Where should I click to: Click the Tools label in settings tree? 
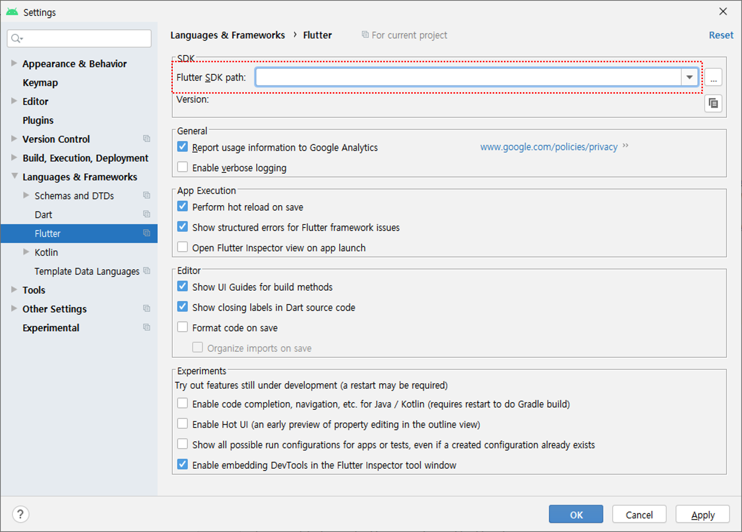click(34, 290)
